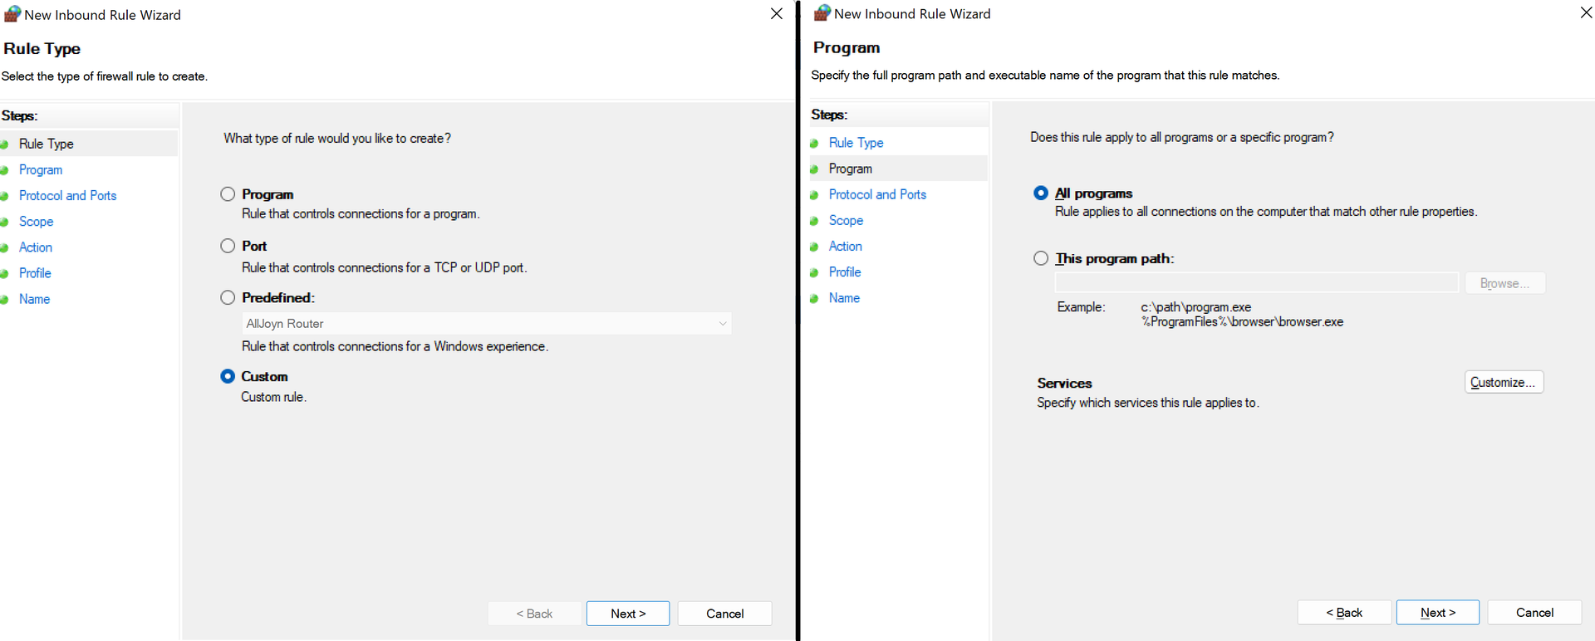The image size is (1595, 641).
Task: Click Next on the Program wizard page
Action: click(1437, 613)
